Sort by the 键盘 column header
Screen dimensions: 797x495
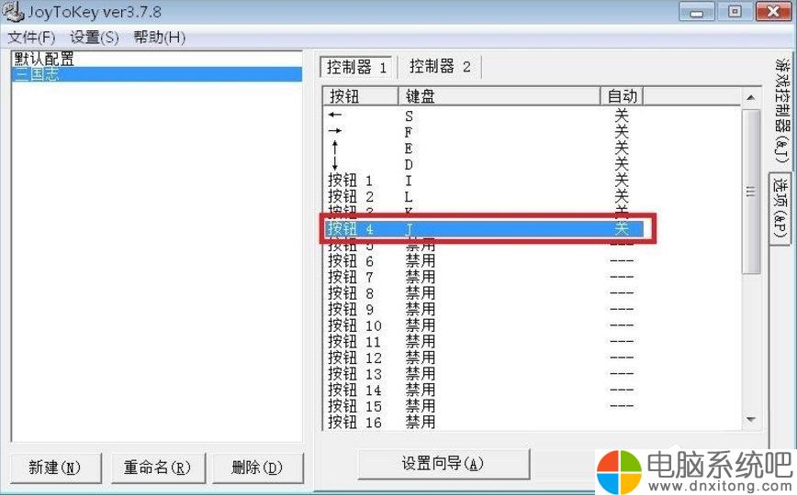[500, 96]
